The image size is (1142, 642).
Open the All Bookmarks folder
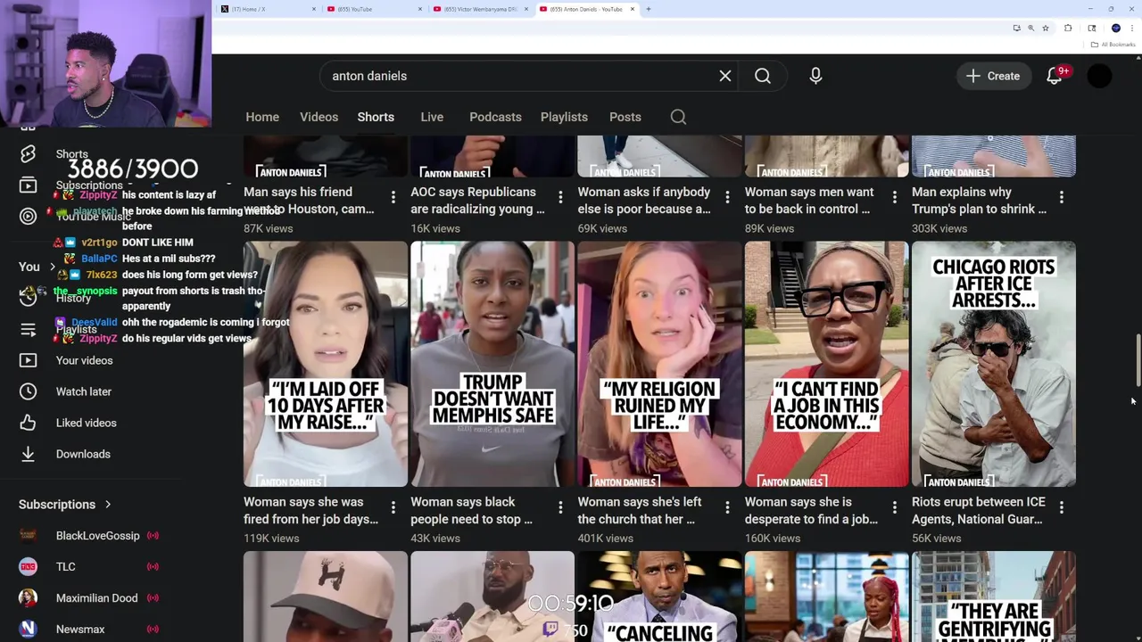pos(1113,45)
